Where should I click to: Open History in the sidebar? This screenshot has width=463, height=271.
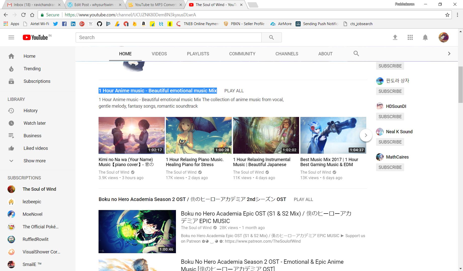point(30,110)
